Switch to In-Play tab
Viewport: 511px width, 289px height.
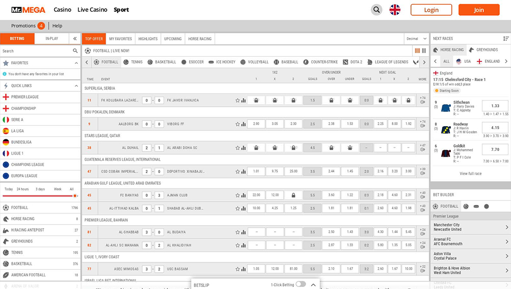52,38
